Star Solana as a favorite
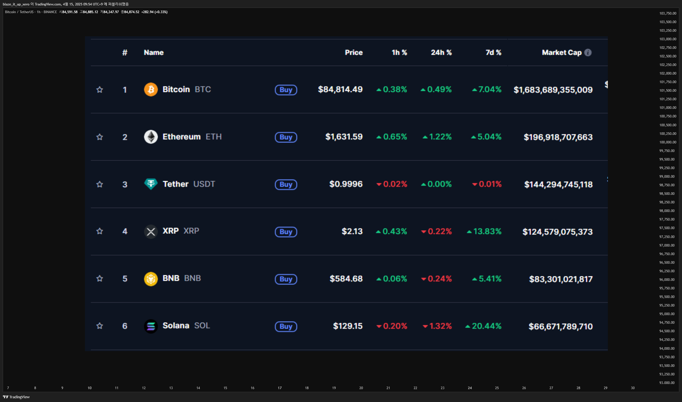682x402 pixels. (x=99, y=326)
